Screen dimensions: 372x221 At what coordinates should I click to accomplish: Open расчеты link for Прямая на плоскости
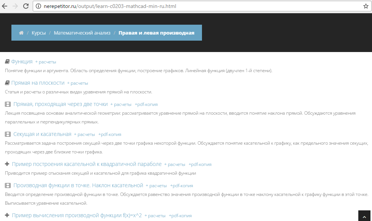78,83
